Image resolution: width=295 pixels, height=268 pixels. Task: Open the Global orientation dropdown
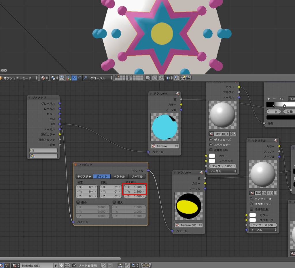tap(101, 78)
